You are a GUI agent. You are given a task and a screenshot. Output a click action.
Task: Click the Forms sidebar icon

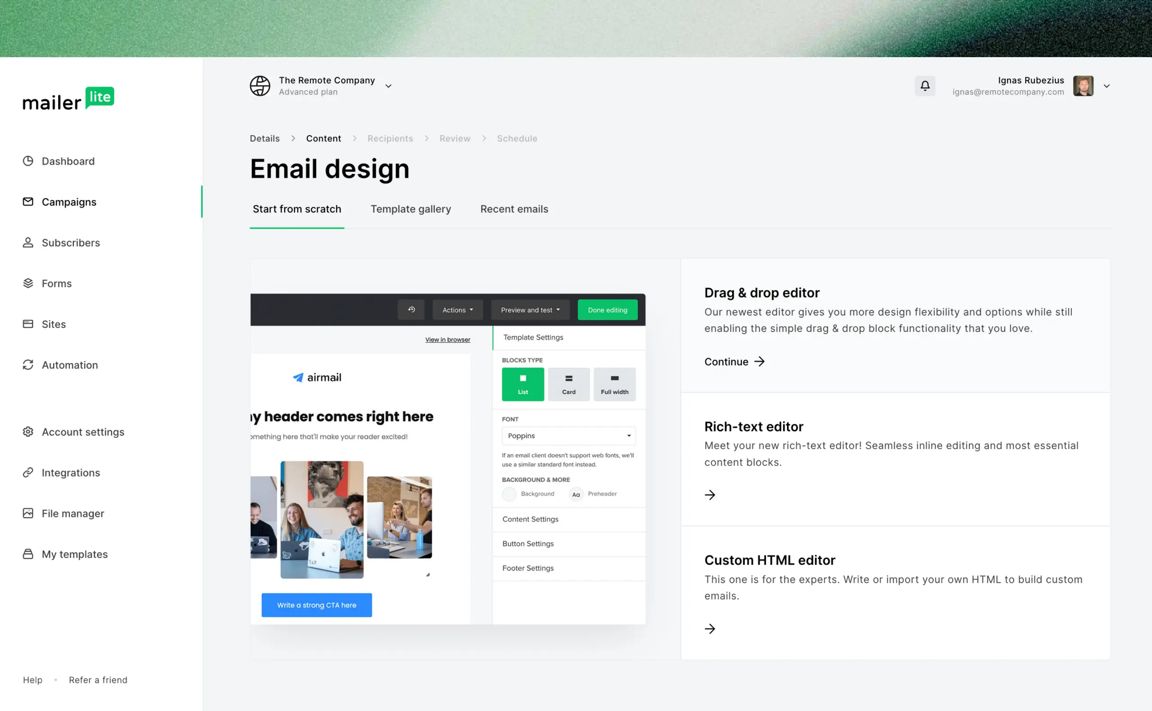(27, 283)
